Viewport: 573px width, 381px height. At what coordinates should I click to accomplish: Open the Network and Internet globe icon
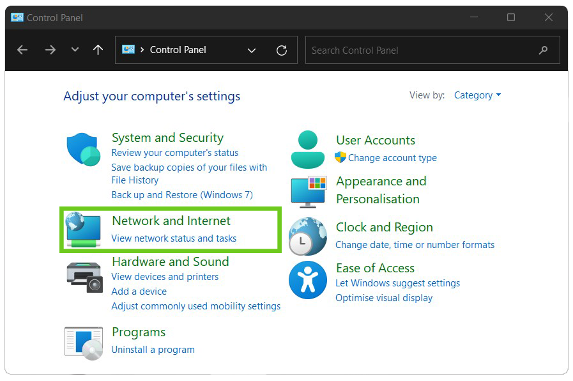tap(83, 230)
